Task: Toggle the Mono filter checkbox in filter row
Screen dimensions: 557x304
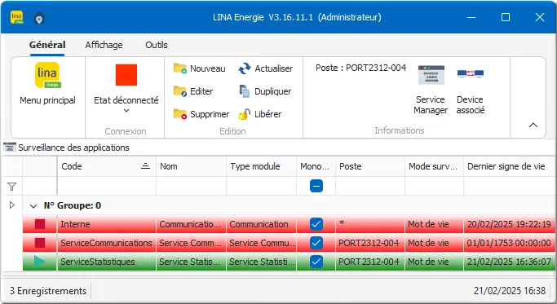Action: pos(316,186)
